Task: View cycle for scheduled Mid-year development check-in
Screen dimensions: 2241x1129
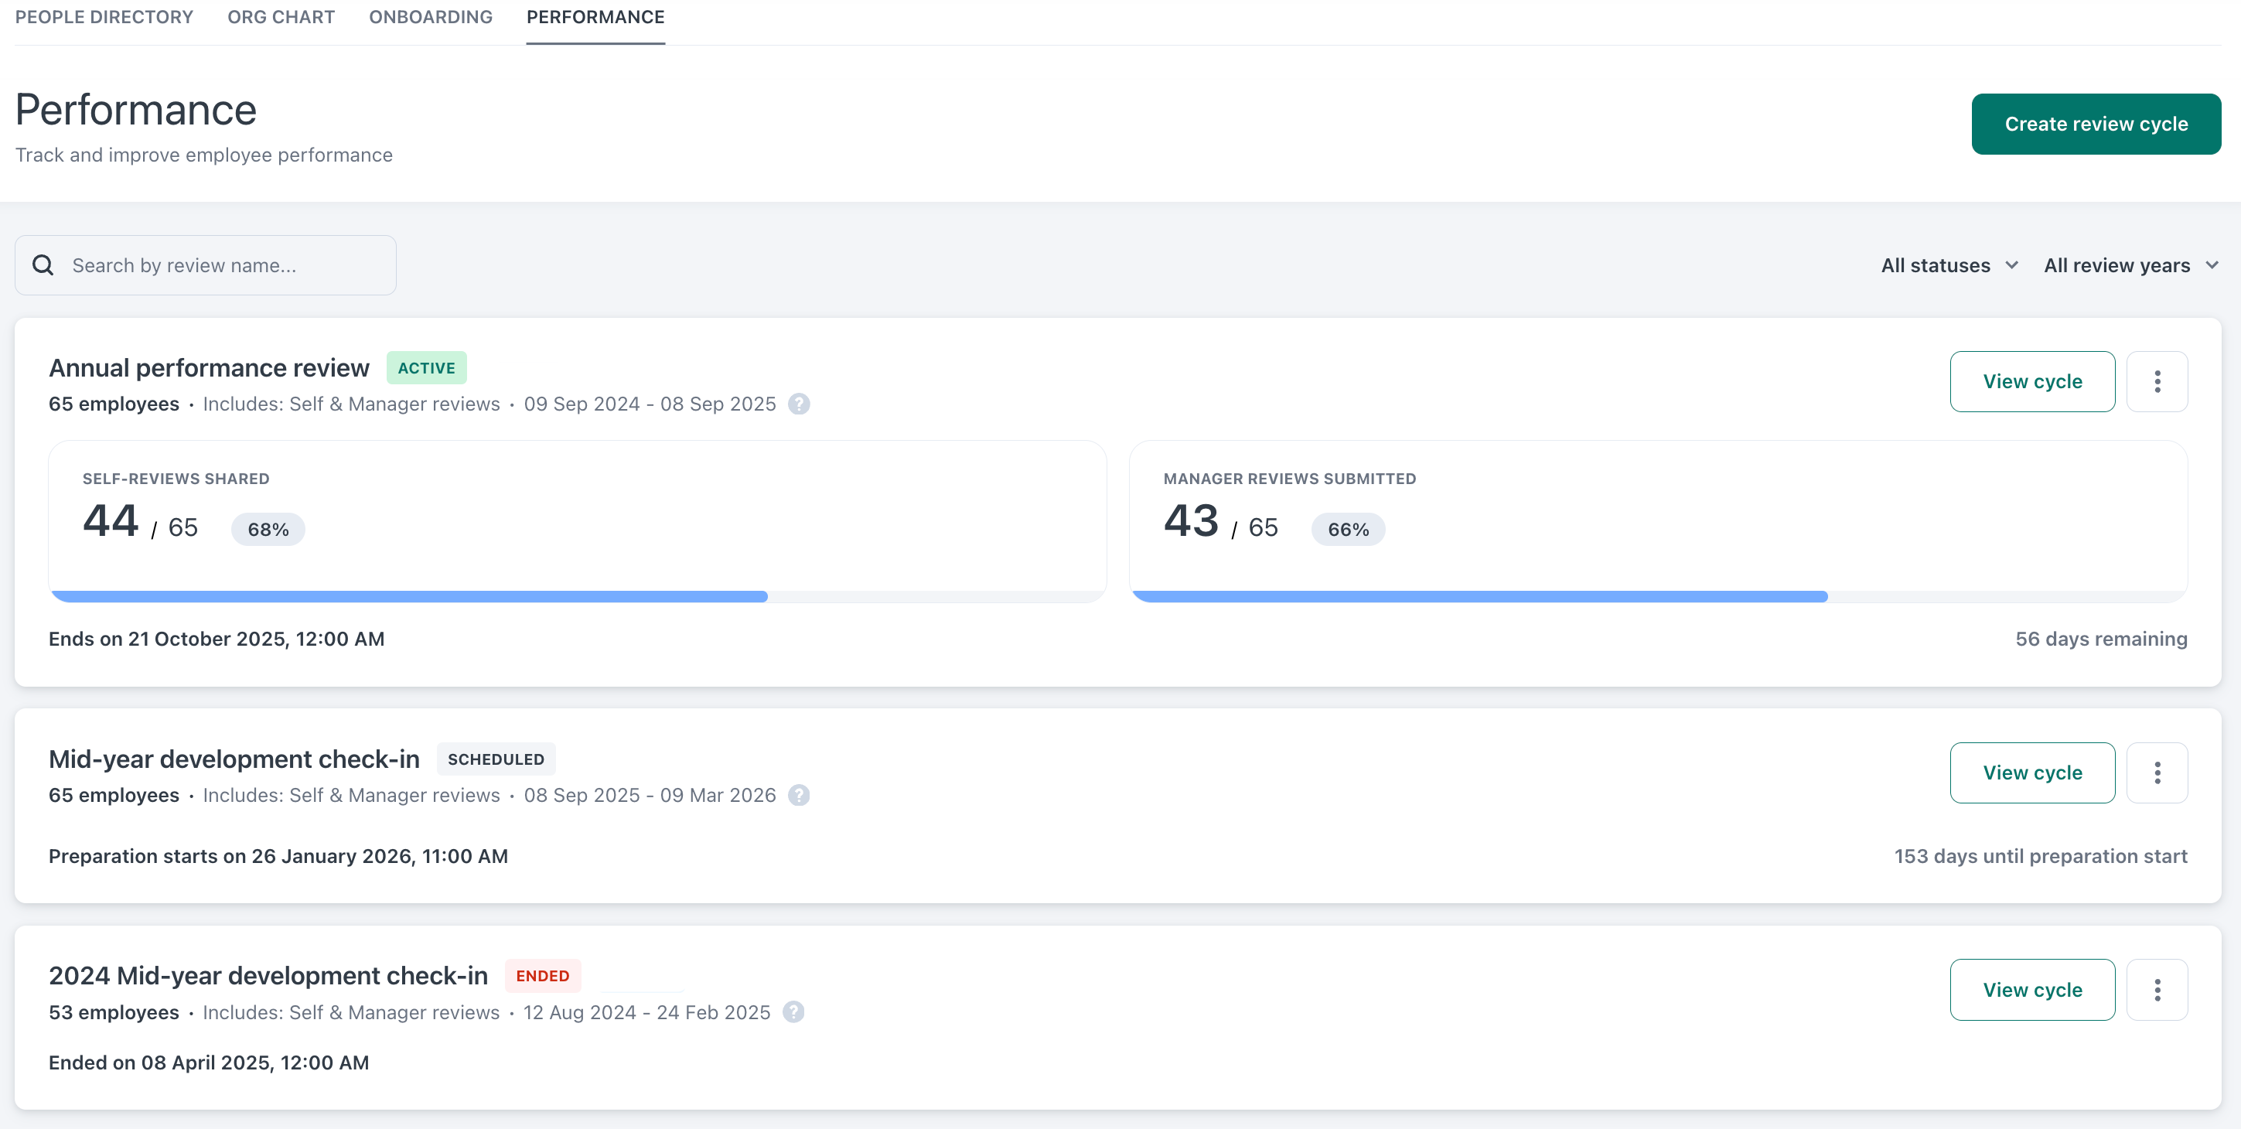Action: coord(2032,773)
